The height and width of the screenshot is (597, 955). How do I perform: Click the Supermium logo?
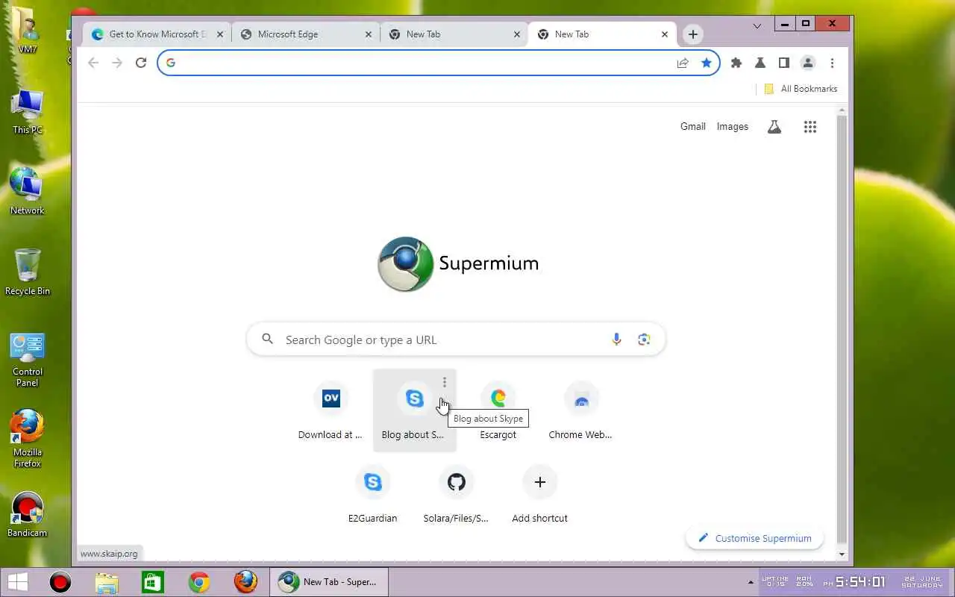457,263
